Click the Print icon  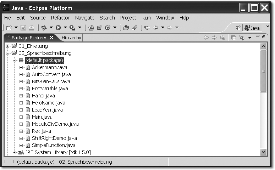[x=31, y=28]
